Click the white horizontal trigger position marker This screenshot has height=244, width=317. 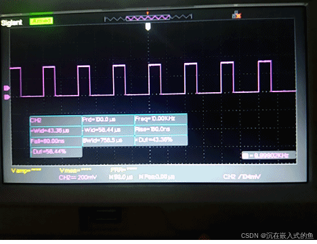point(148,26)
